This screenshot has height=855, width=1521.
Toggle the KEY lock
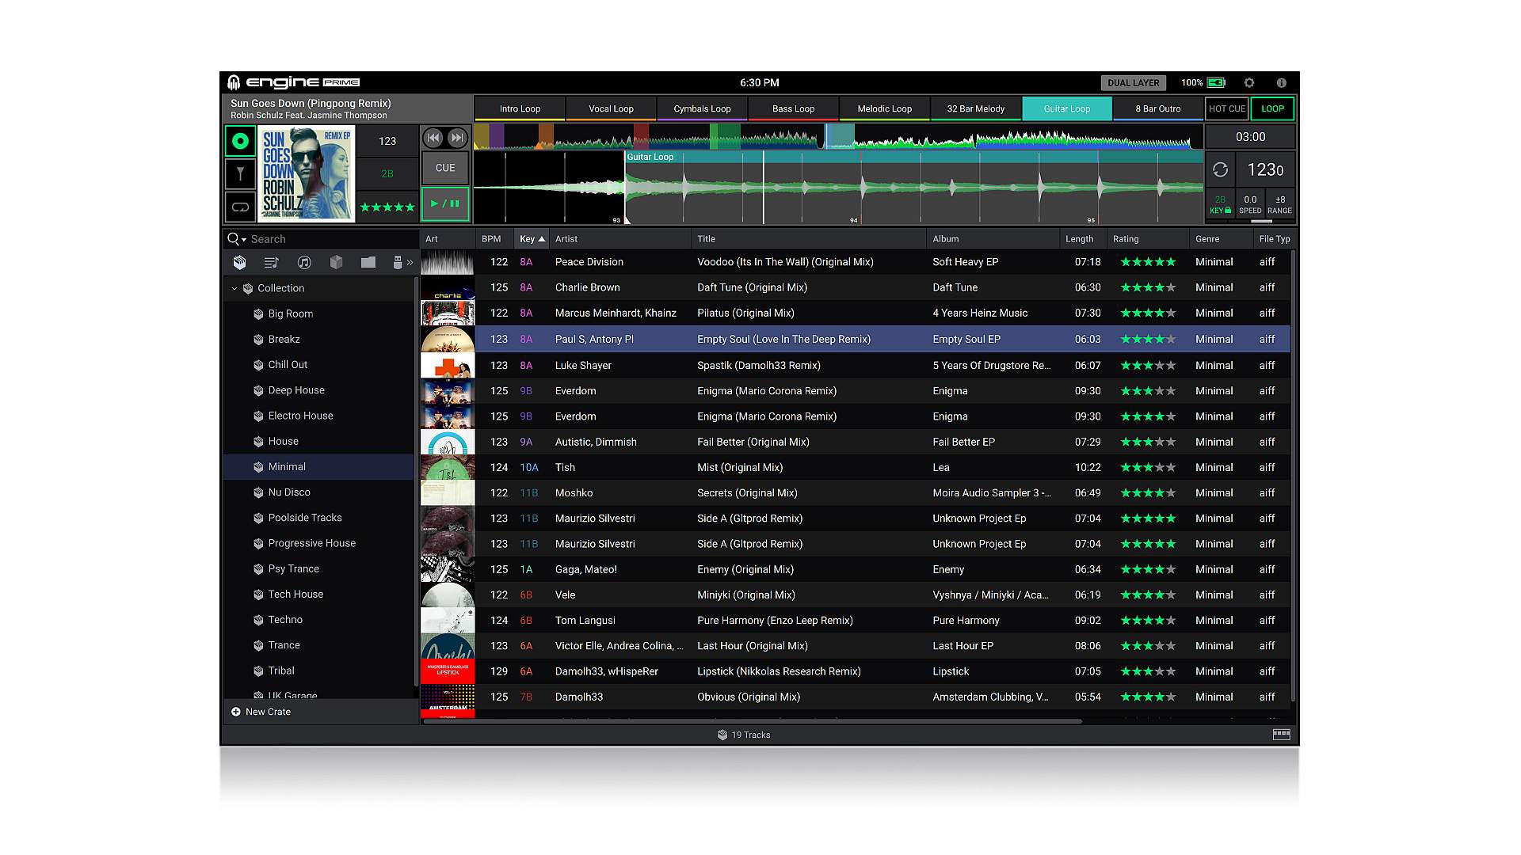(1220, 205)
